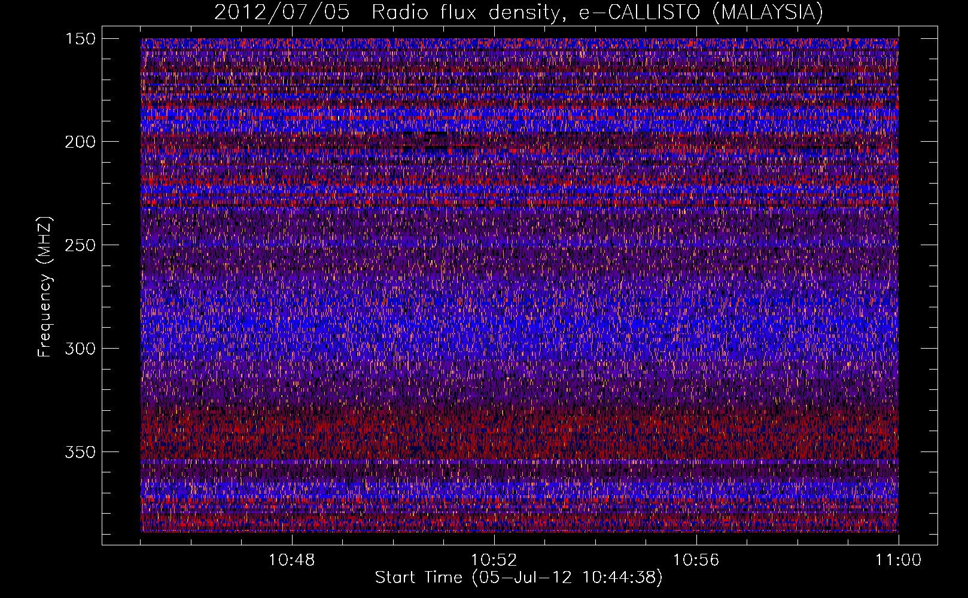Click the 250 frequency tick label
This screenshot has height=598, width=968.
coord(80,245)
